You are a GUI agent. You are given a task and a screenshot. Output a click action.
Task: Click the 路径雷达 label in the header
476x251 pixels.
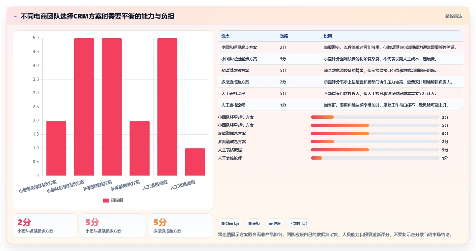(454, 16)
